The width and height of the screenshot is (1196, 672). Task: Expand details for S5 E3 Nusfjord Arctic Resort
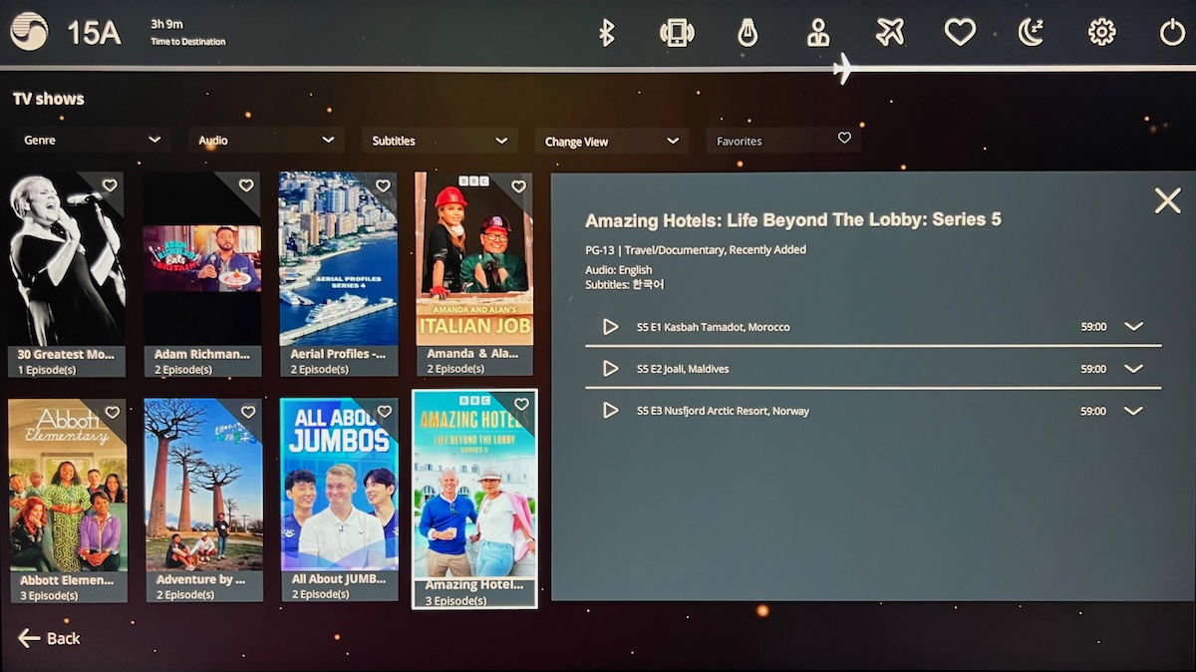[x=1133, y=410]
